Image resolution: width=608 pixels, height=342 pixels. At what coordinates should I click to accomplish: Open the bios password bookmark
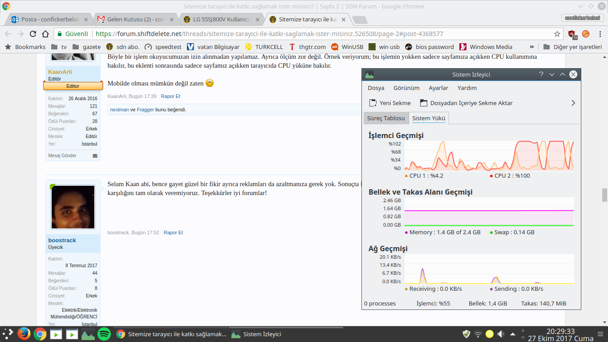429,47
